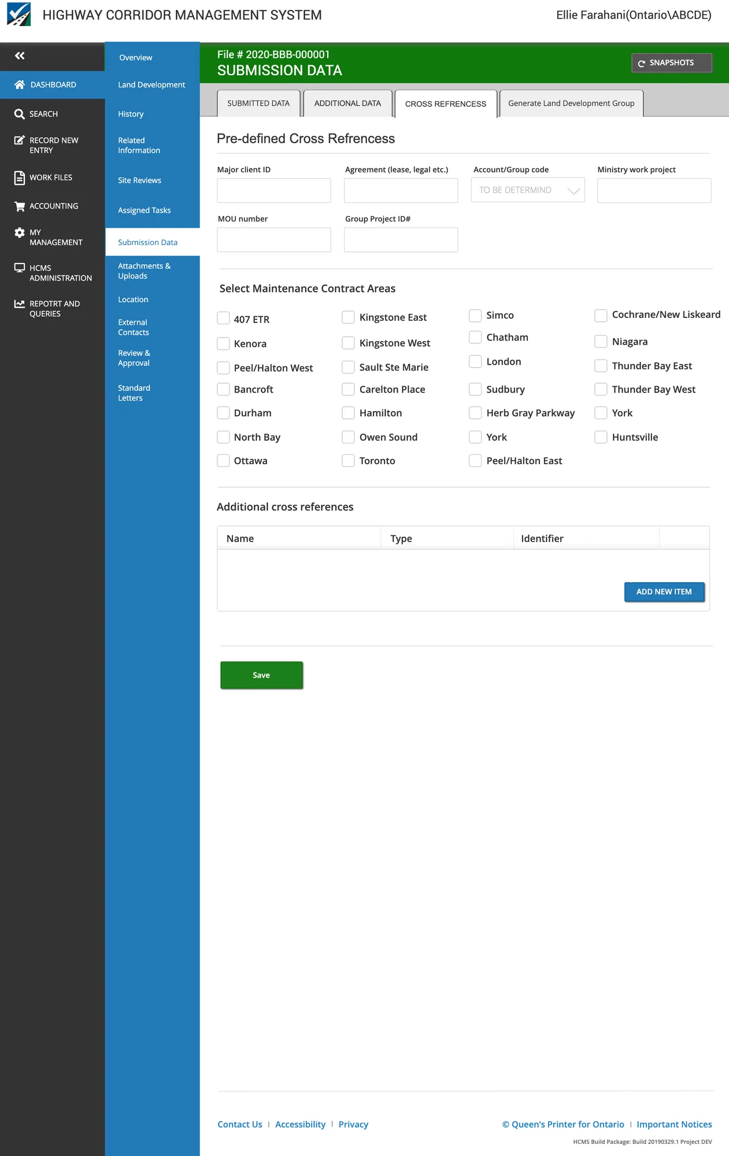Click the Dashboard home icon
Screen dimensions: 729x1156
pos(20,84)
